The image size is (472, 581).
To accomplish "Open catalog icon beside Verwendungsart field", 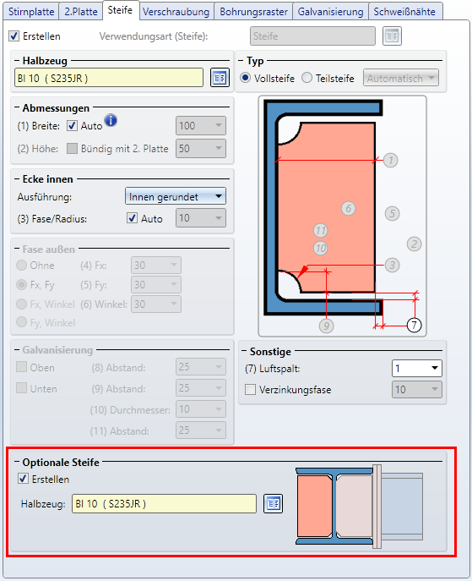I will [392, 36].
